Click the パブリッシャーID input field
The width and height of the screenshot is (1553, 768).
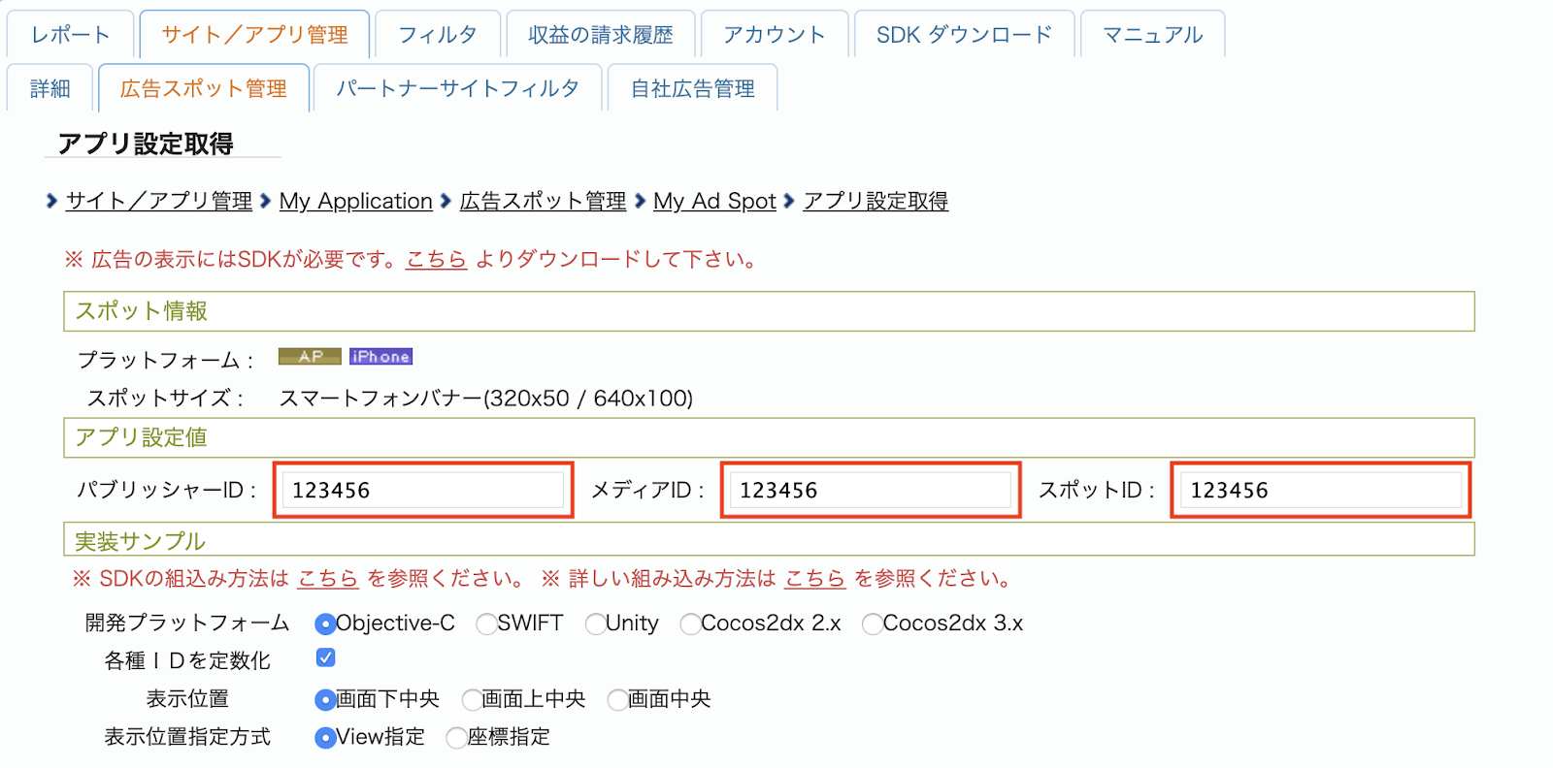click(422, 490)
